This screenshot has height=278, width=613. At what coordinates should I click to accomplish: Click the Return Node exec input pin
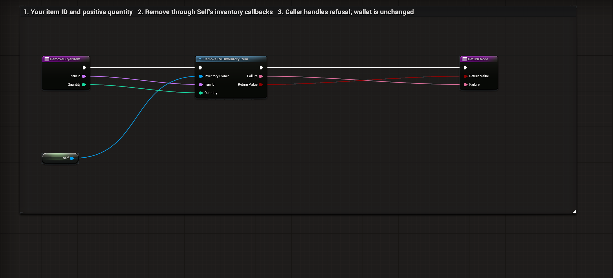point(465,68)
